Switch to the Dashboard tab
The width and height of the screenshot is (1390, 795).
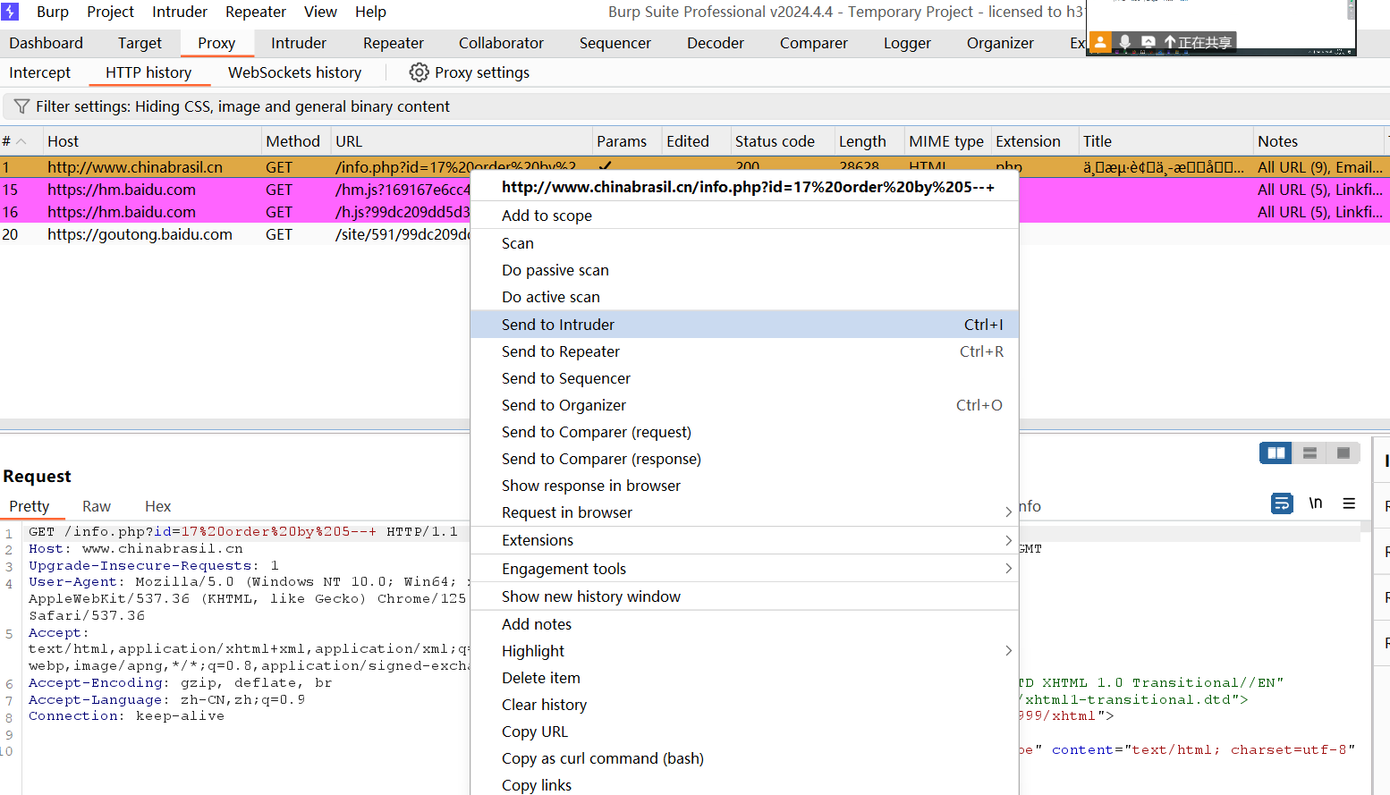(x=46, y=43)
